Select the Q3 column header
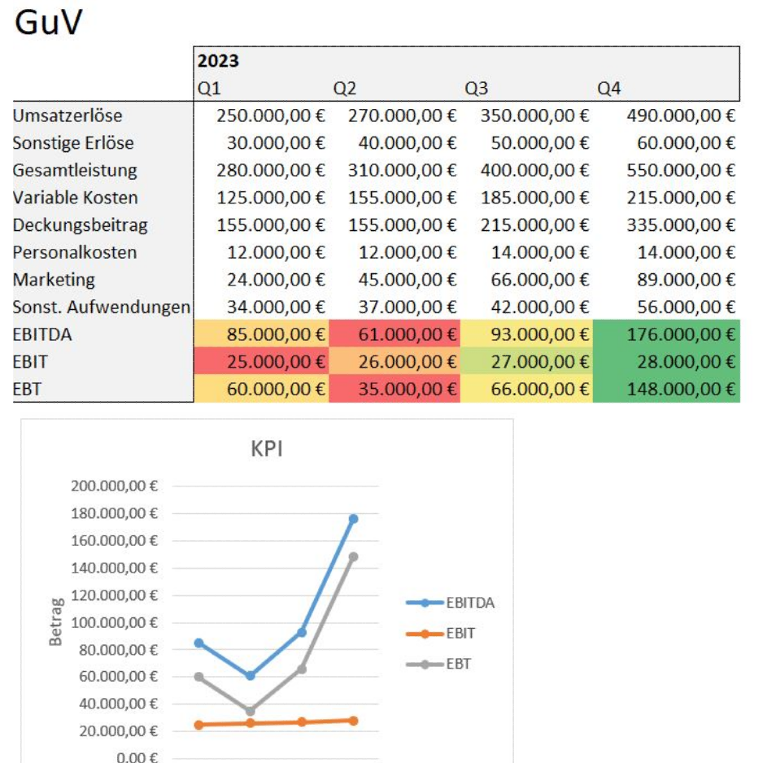The height and width of the screenshot is (763, 763). point(477,89)
